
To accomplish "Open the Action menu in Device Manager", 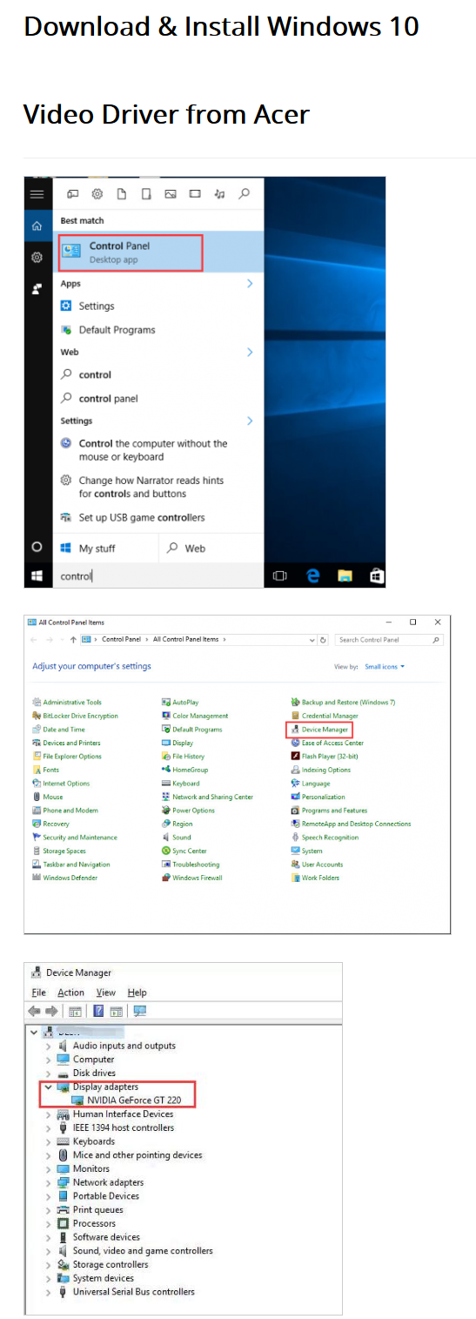I will coord(71,993).
